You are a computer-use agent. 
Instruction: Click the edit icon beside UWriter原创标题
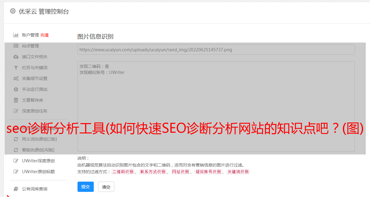pos(16,172)
